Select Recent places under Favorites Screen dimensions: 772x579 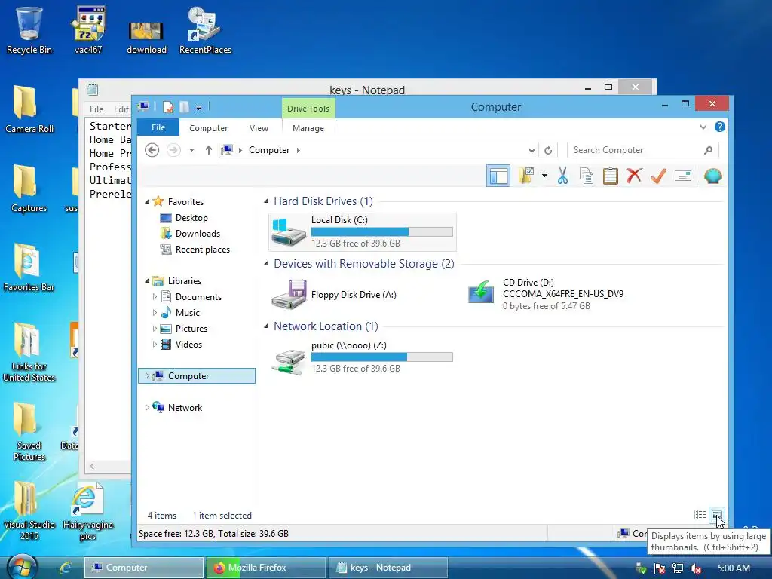tap(202, 249)
